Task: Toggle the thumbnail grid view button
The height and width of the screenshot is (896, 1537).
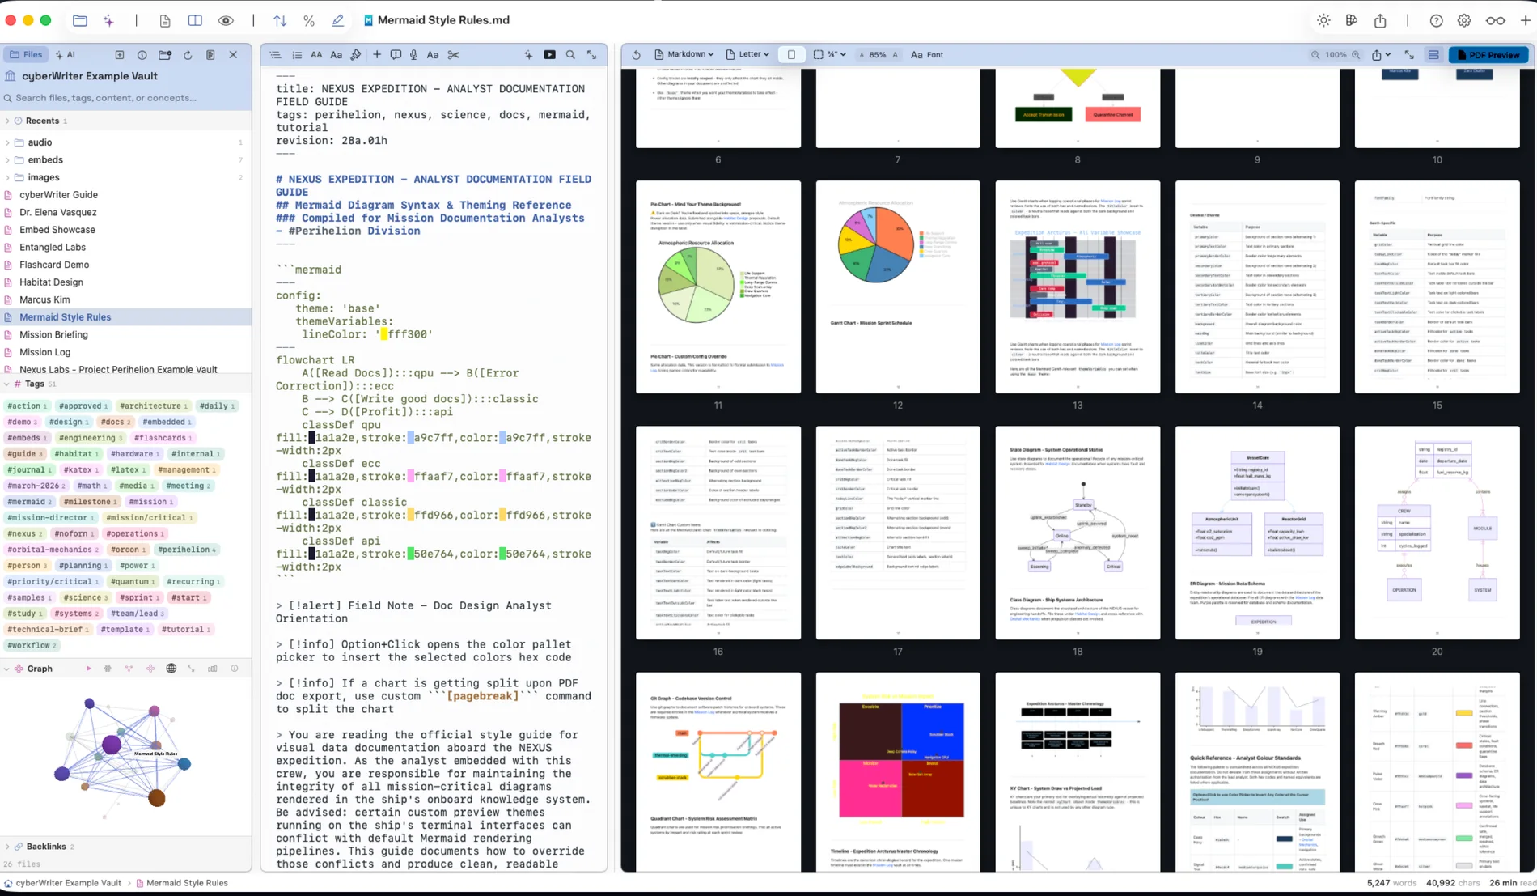Action: tap(1433, 55)
